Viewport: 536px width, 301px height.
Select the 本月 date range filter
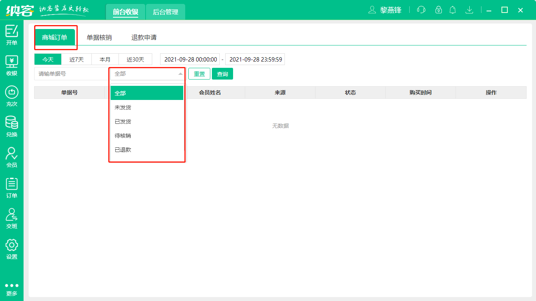105,60
